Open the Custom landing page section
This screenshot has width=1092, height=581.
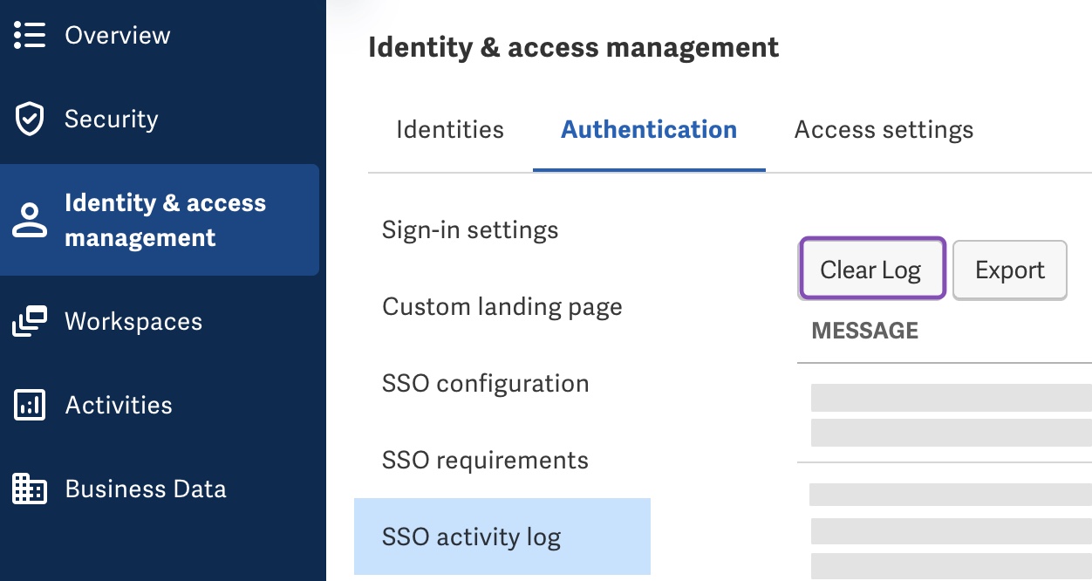[x=502, y=307]
